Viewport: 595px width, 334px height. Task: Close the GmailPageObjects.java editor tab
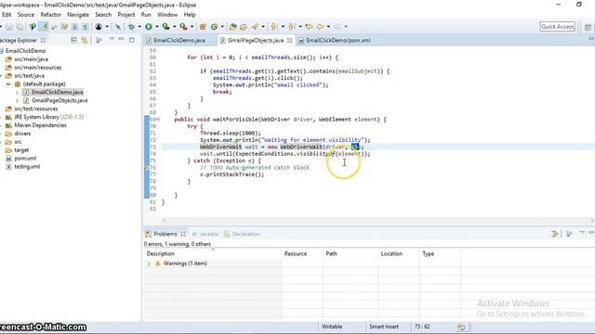coord(289,40)
